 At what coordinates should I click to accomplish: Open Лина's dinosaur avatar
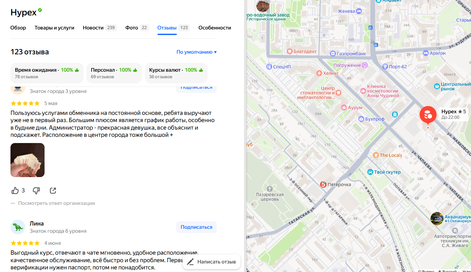pyautogui.click(x=18, y=227)
